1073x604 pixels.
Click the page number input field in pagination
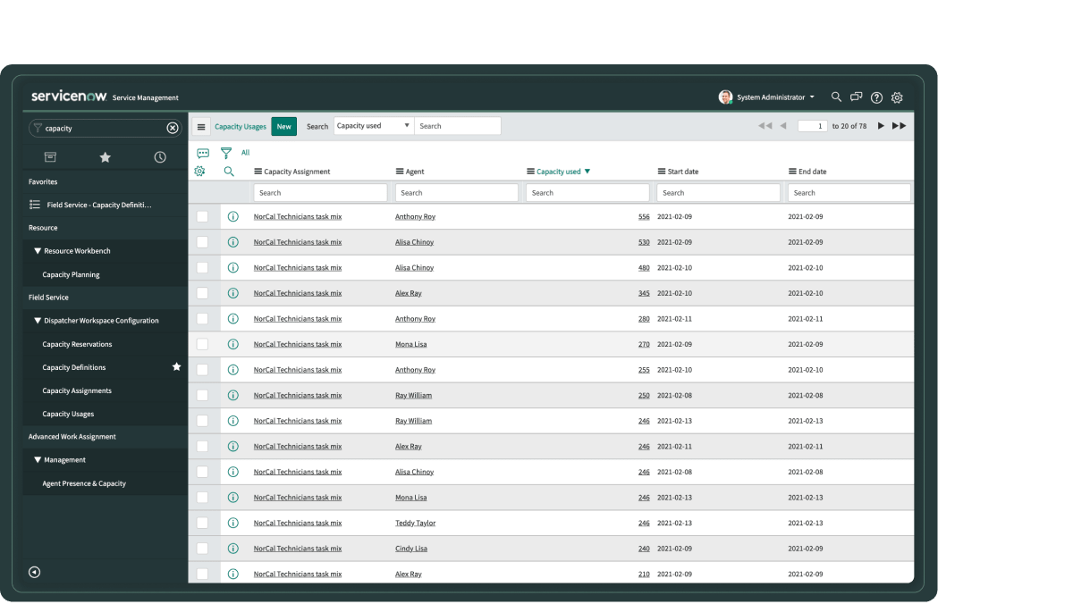tap(812, 126)
